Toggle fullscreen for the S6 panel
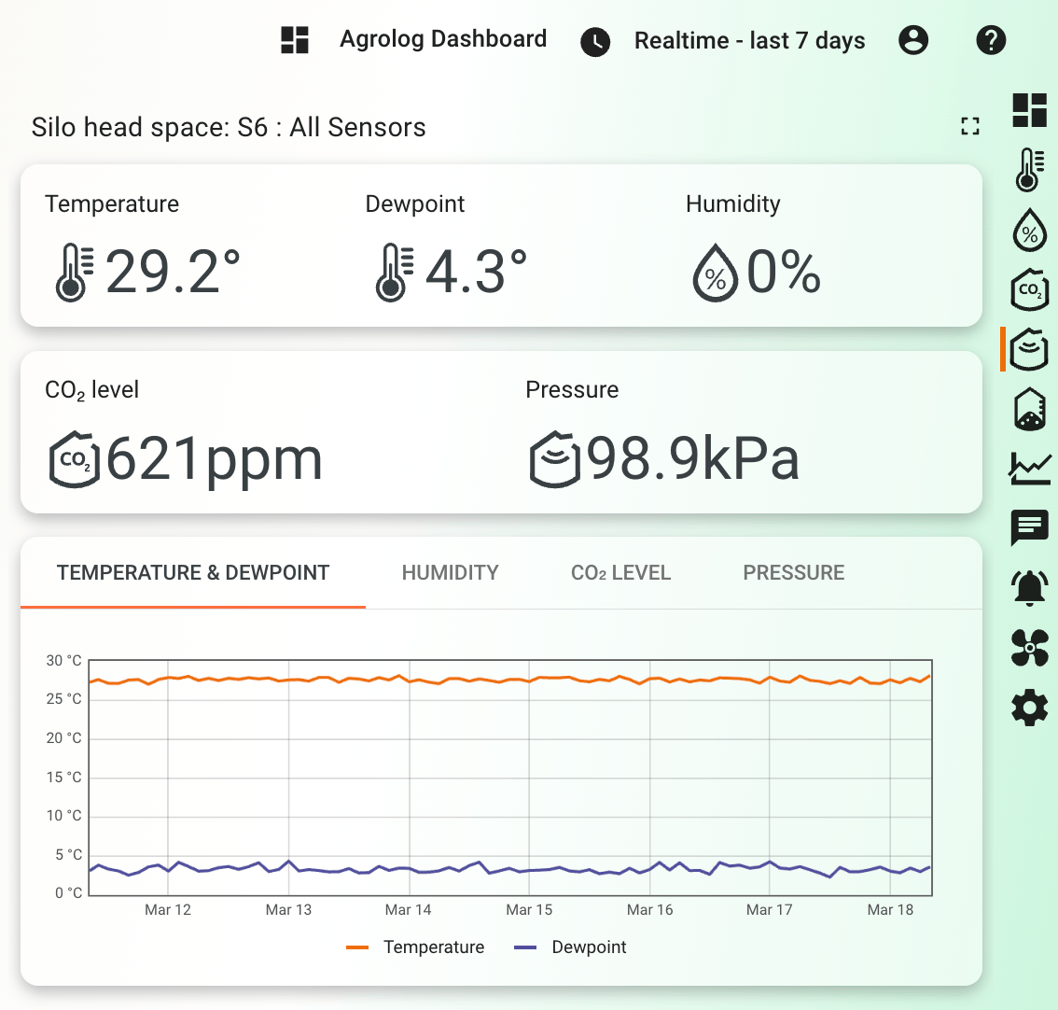This screenshot has width=1058, height=1010. click(x=970, y=127)
